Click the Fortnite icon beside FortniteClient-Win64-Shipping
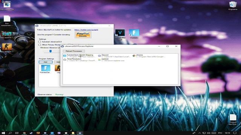The image size is (241, 135). (65, 56)
